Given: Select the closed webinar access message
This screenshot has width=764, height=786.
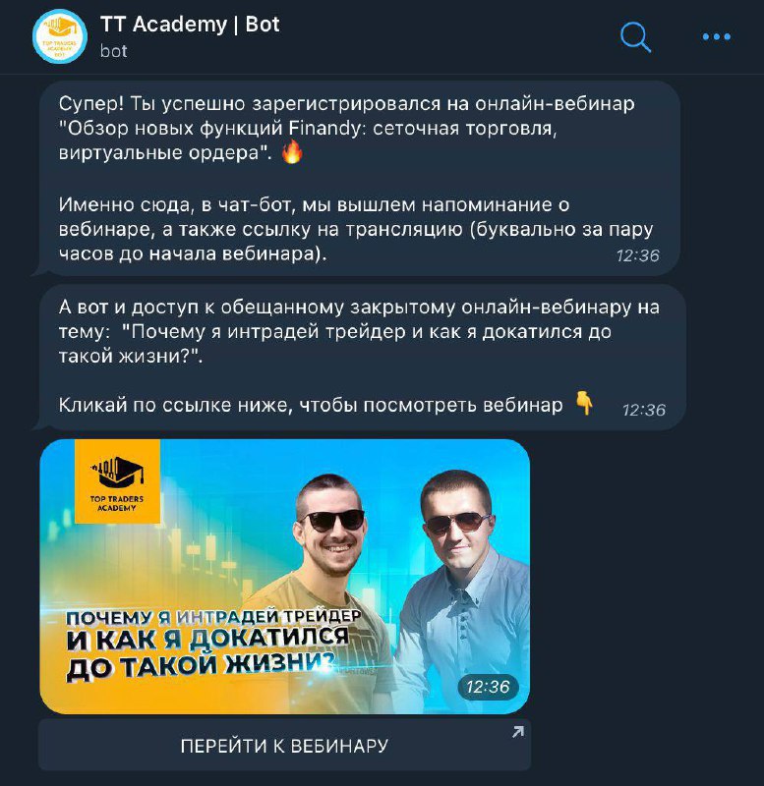Looking at the screenshot, I should point(362,357).
